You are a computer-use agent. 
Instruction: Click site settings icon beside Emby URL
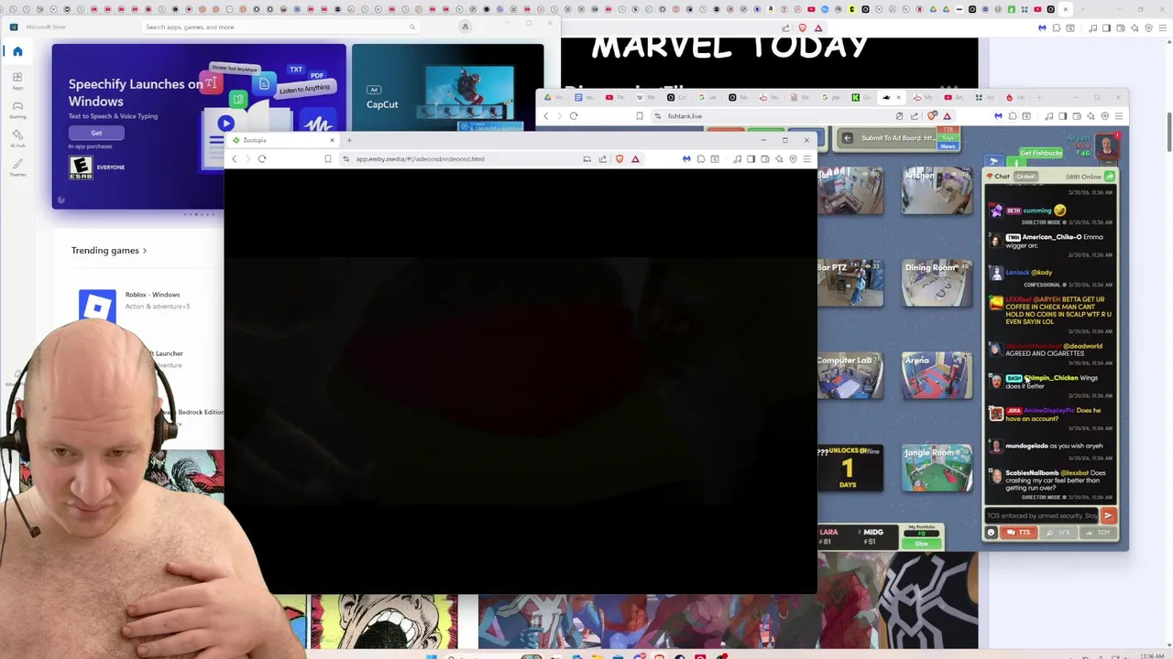point(345,159)
